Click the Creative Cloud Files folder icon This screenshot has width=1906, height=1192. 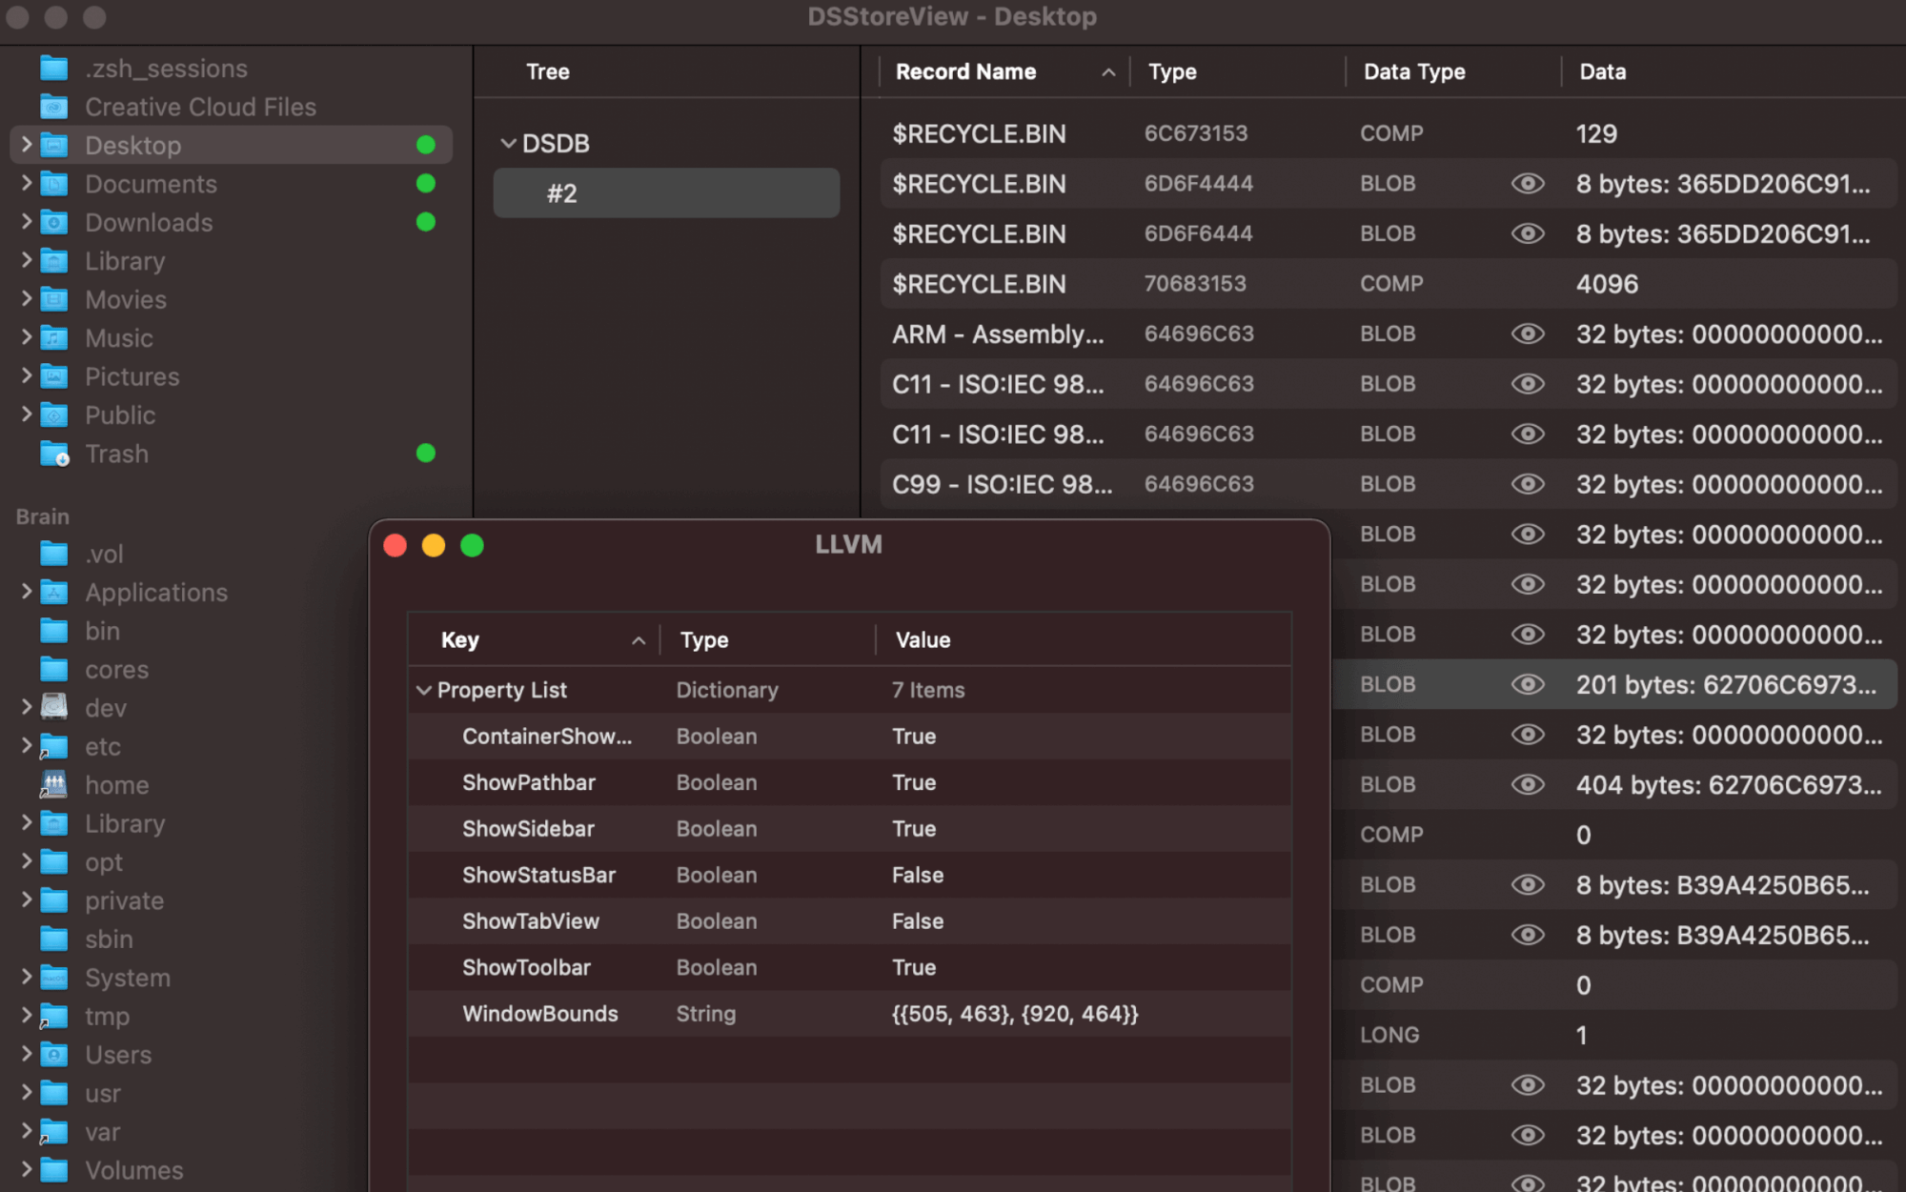point(54,107)
